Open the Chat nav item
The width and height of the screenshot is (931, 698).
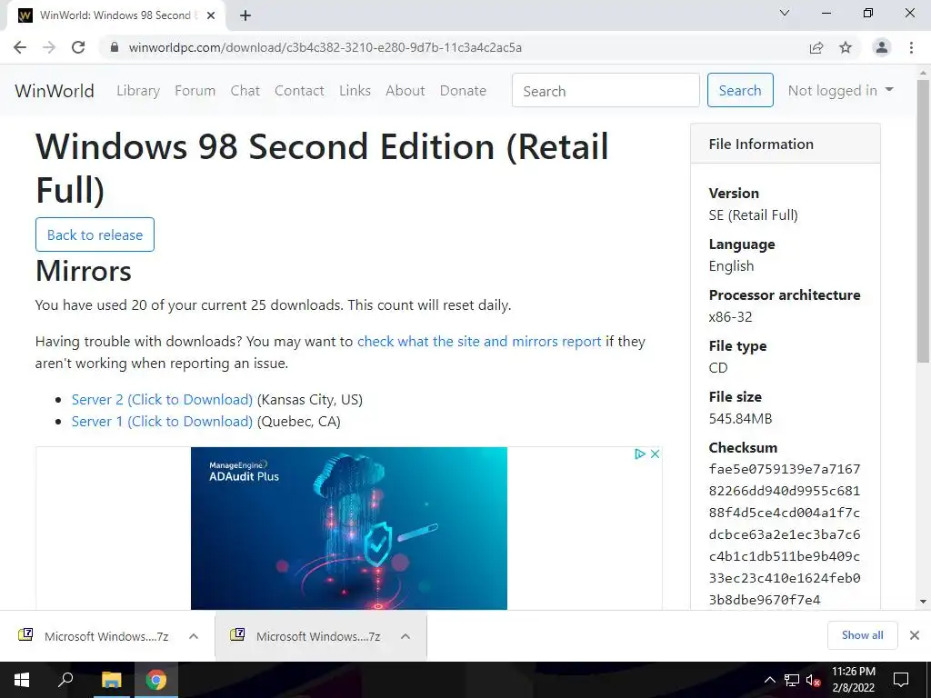tap(245, 91)
